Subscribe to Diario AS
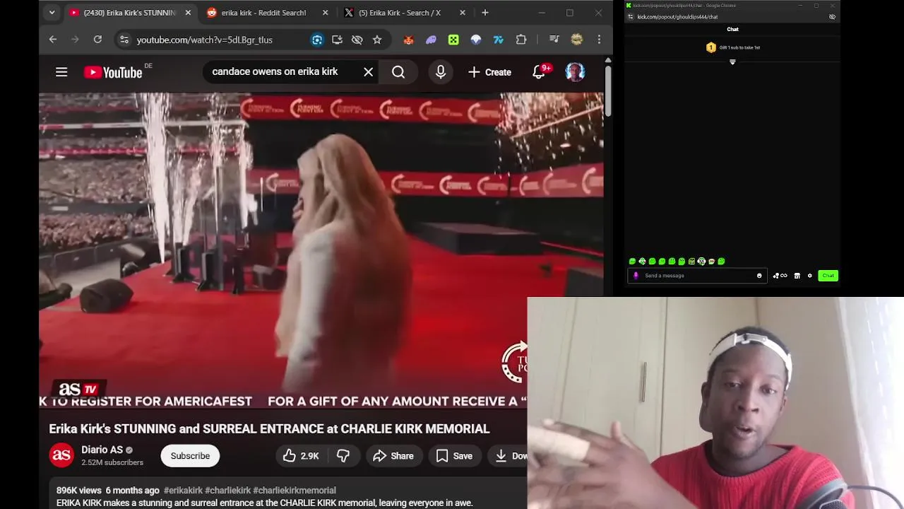Screen dimensions: 904x509 tap(190, 456)
